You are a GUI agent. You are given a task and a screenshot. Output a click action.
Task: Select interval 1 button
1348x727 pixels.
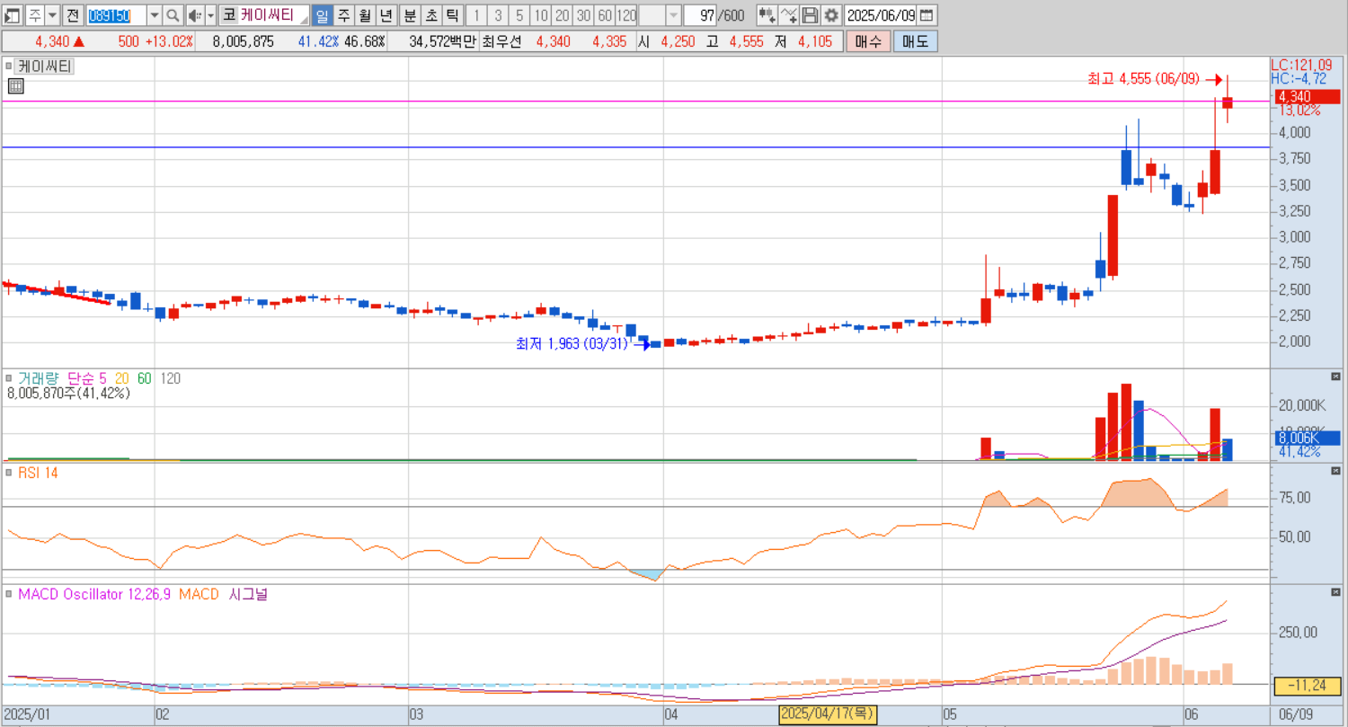(x=476, y=15)
